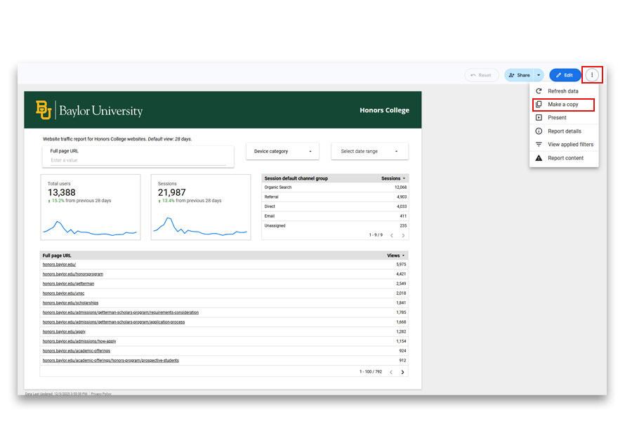
Task: Click Session default channel group column header
Action: click(x=296, y=178)
